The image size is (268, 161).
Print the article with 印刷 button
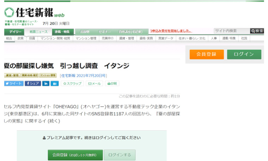click(112, 84)
